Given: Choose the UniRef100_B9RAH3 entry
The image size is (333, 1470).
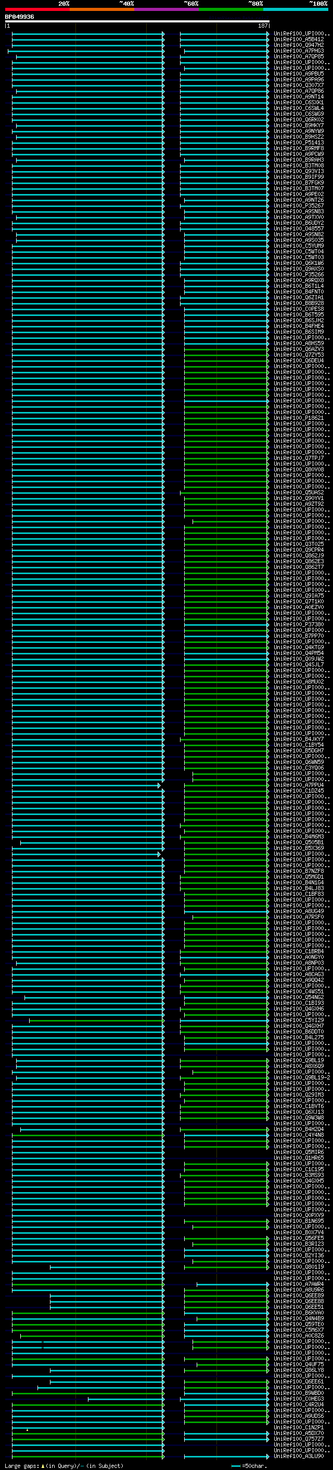Looking at the screenshot, I should pyautogui.click(x=299, y=160).
